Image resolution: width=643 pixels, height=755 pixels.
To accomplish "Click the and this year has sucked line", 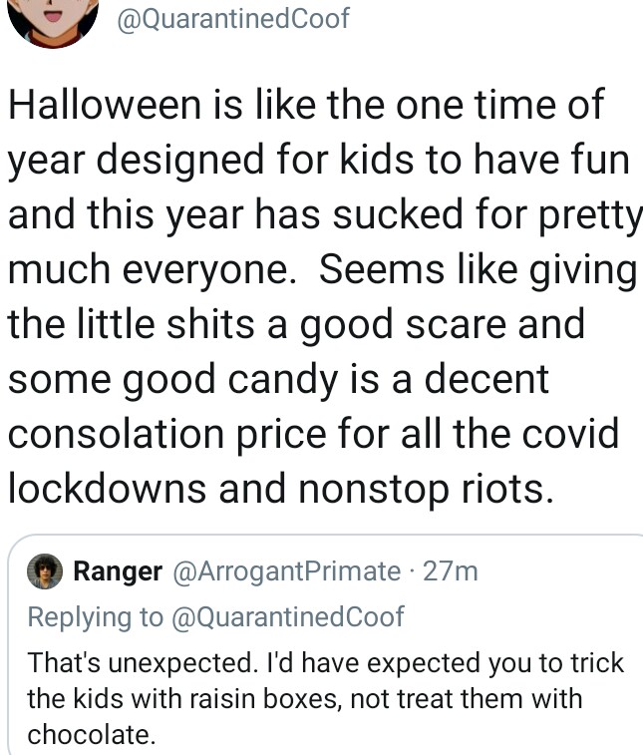I will [x=325, y=214].
